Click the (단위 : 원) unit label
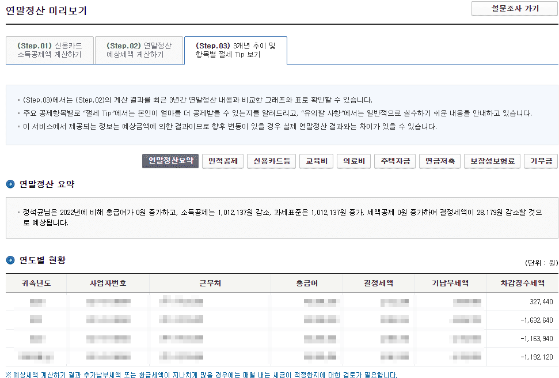 [541, 263]
